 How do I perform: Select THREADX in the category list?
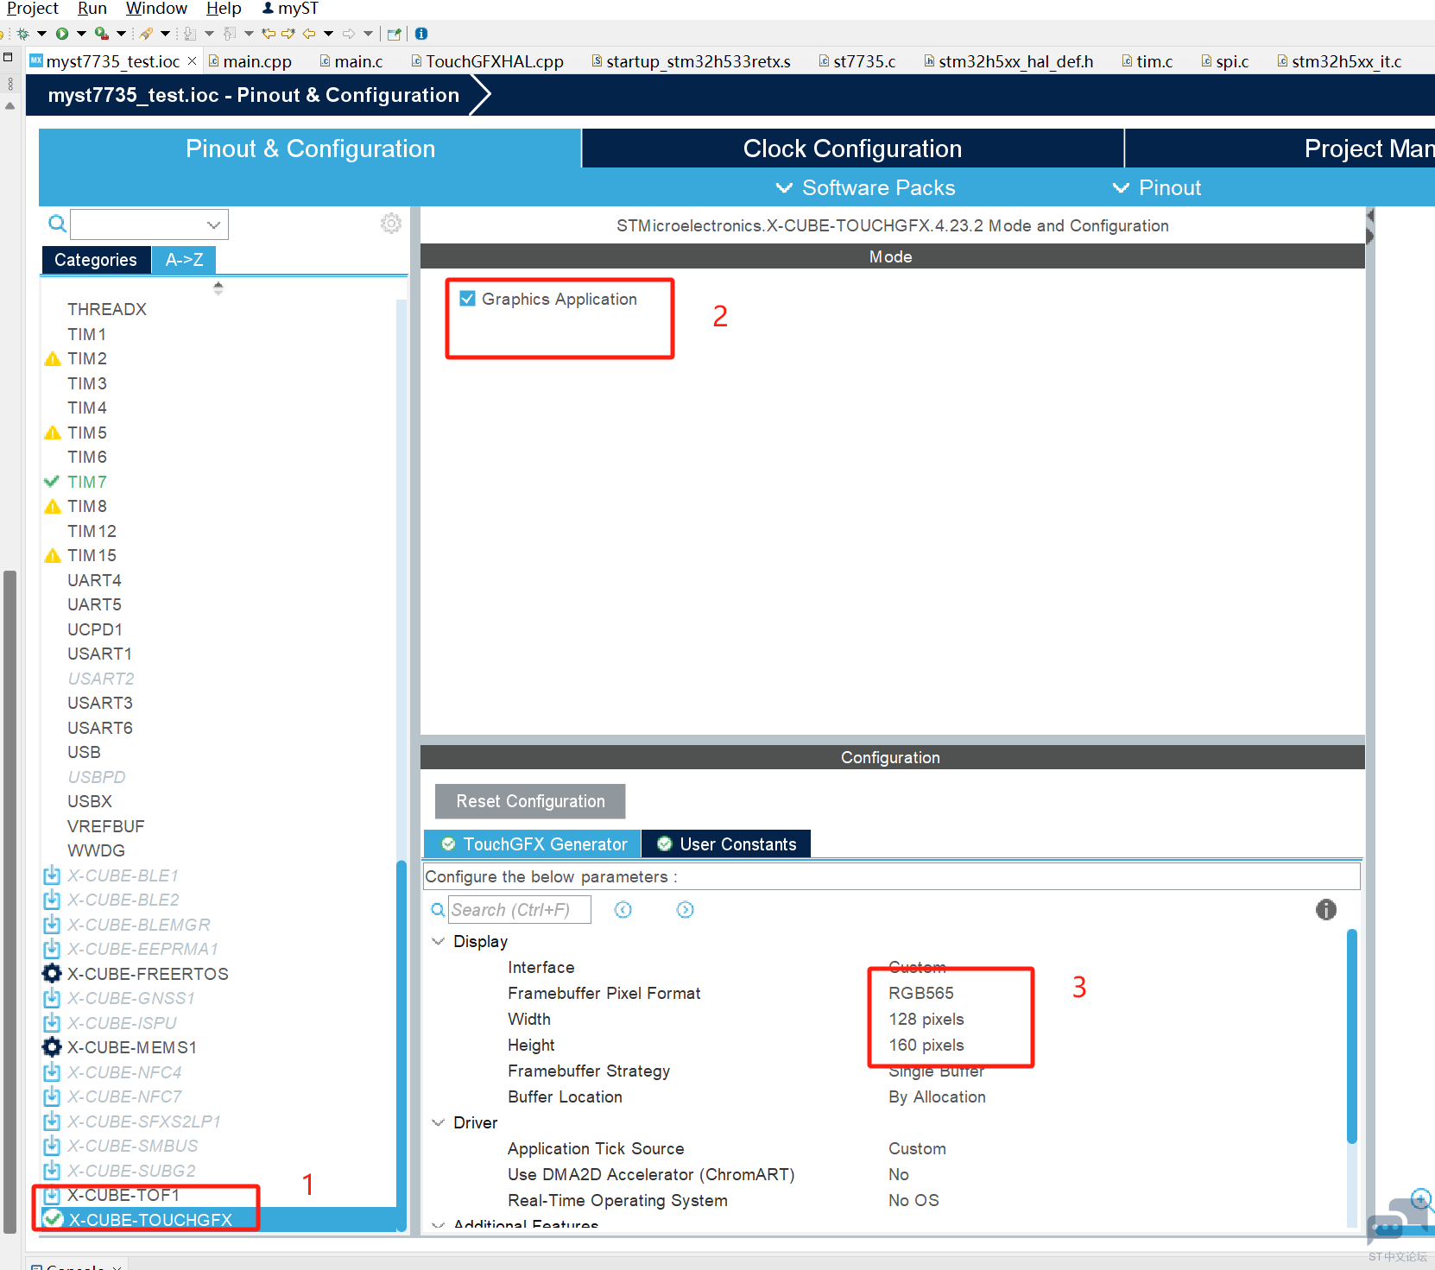(107, 309)
